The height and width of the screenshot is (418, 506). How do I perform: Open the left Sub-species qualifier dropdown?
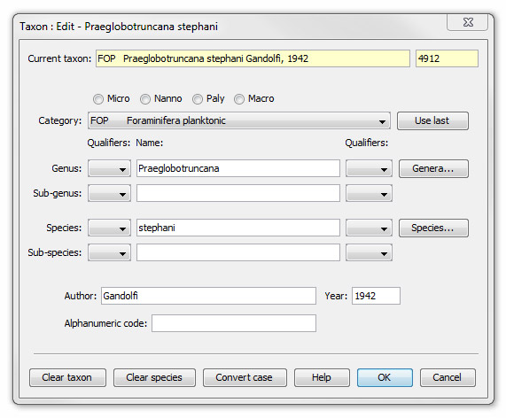tap(109, 252)
